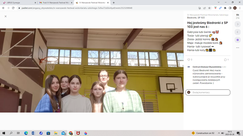
Task: Open Microsoft Store on taskbar
Action: tap(48, 133)
